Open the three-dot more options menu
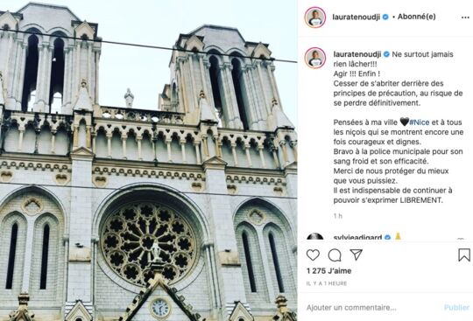 click(x=465, y=17)
